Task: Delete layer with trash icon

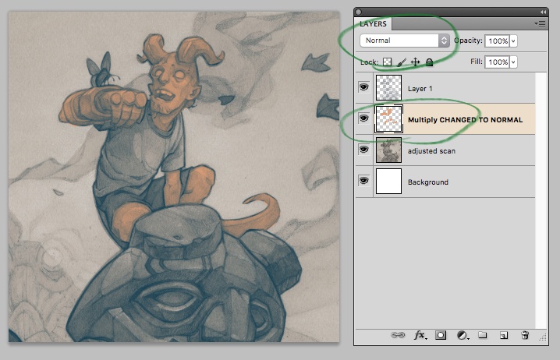Action: tap(525, 335)
